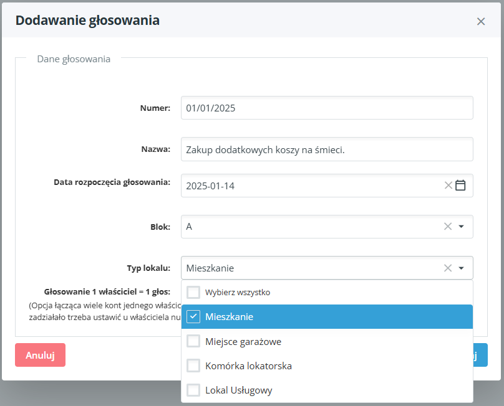Viewport: 504px width, 406px height.
Task: Click the date text 2025-01-14
Action: click(x=211, y=186)
